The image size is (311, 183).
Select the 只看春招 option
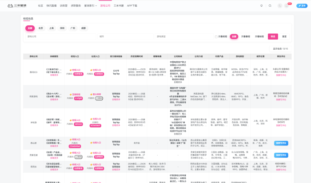click(246, 36)
